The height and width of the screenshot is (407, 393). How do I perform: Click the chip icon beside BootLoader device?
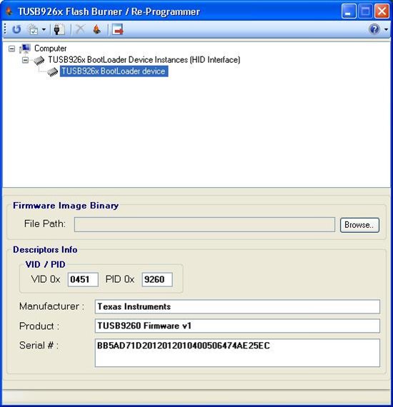[x=52, y=71]
